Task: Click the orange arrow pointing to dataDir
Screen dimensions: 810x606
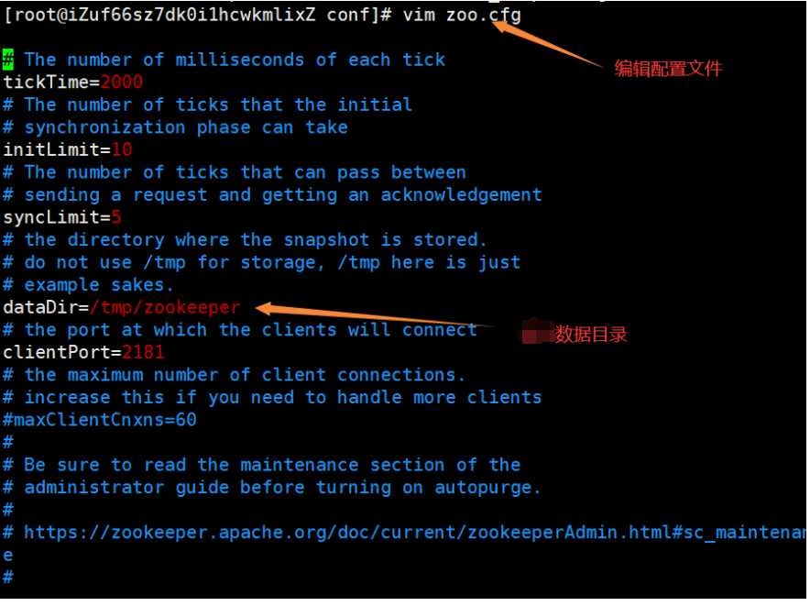Action: pyautogui.click(x=373, y=314)
